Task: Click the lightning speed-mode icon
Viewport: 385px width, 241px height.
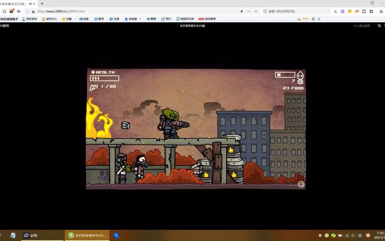Action: pyautogui.click(x=242, y=11)
